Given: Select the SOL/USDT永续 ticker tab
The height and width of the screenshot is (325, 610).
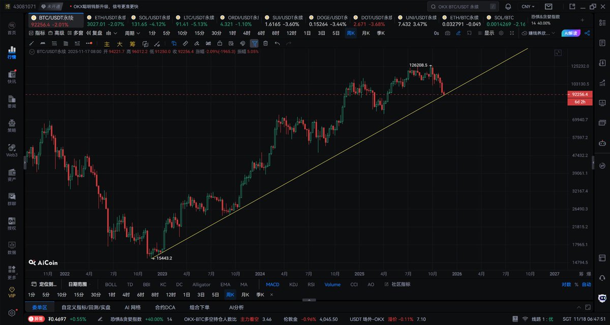Looking at the screenshot, I should (151, 20).
